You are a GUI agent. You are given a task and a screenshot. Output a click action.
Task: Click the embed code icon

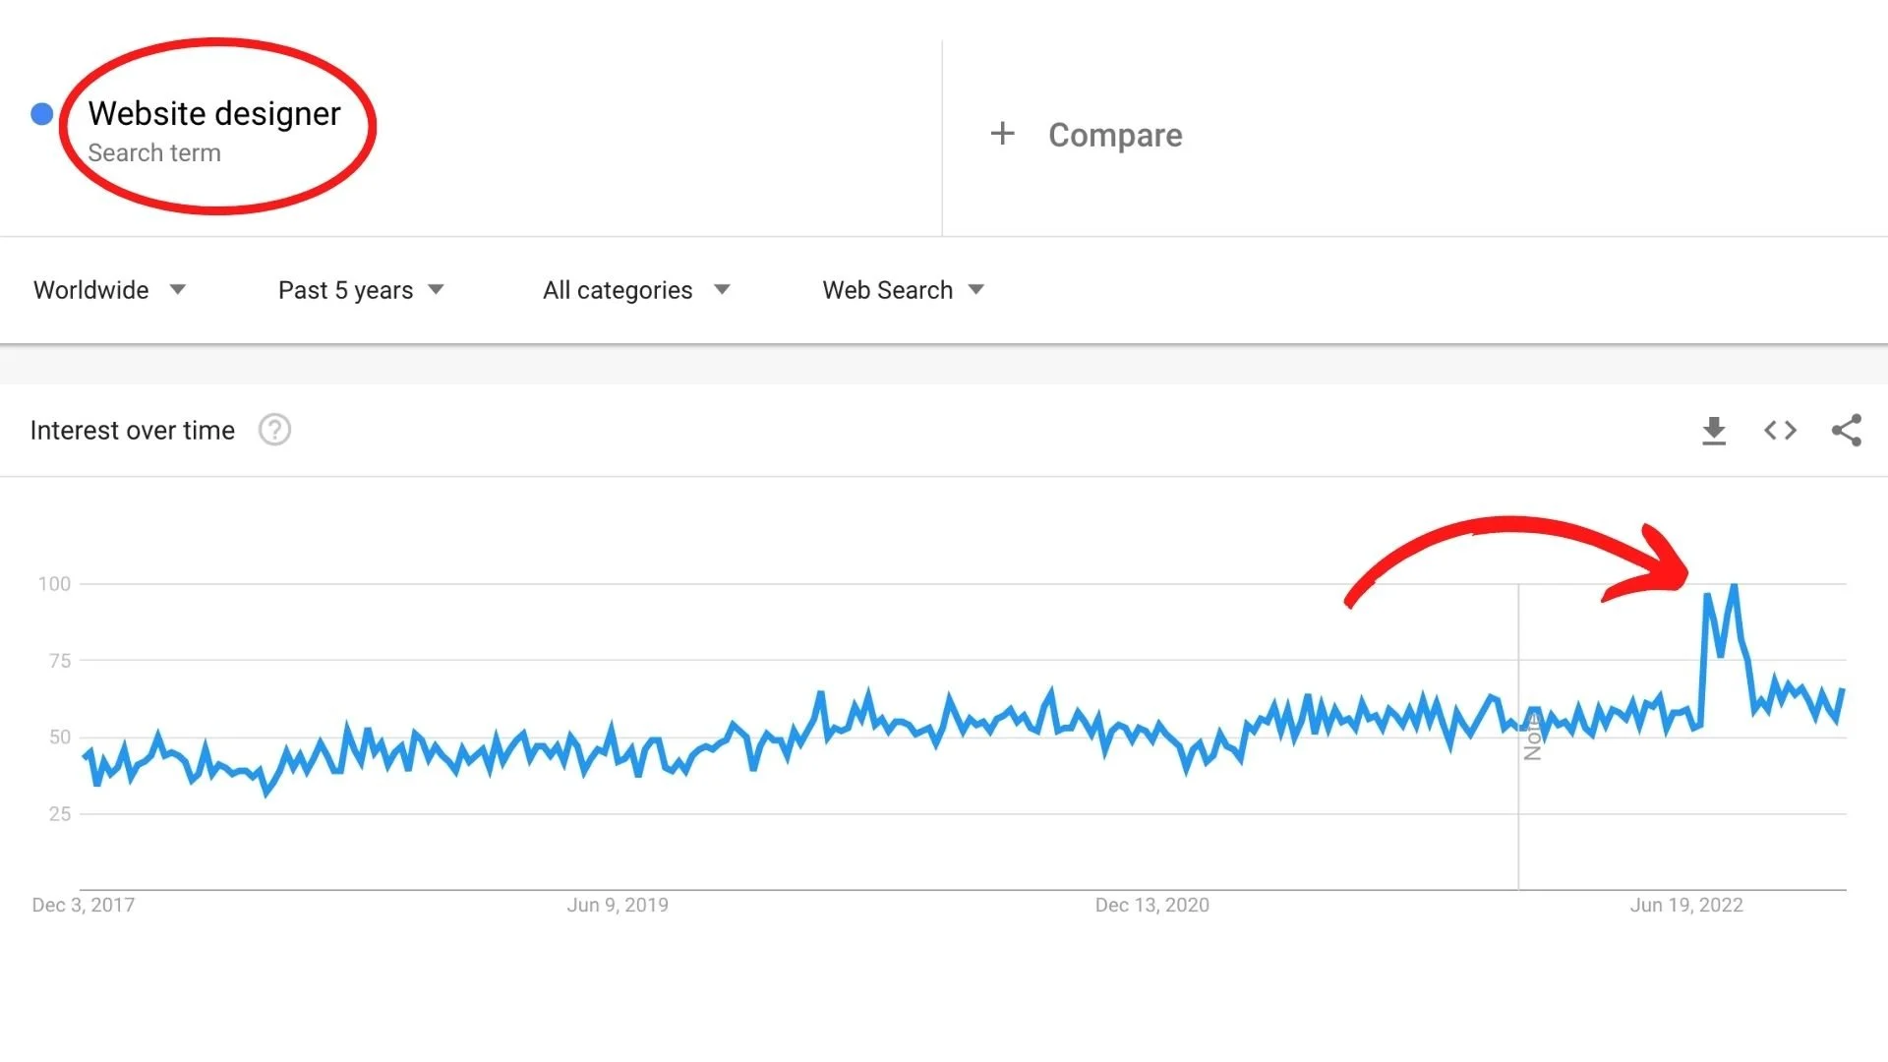click(x=1780, y=431)
